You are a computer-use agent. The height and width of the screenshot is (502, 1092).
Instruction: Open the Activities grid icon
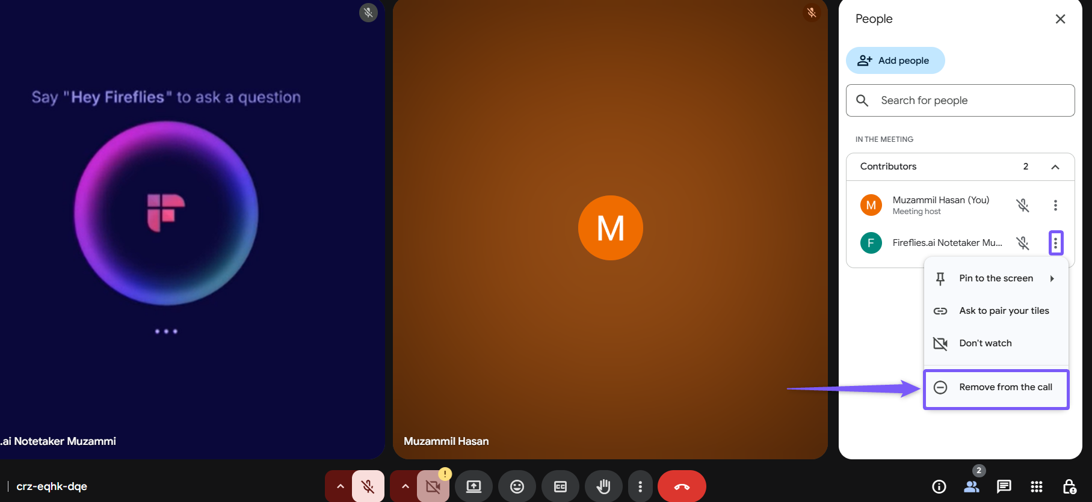point(1037,486)
